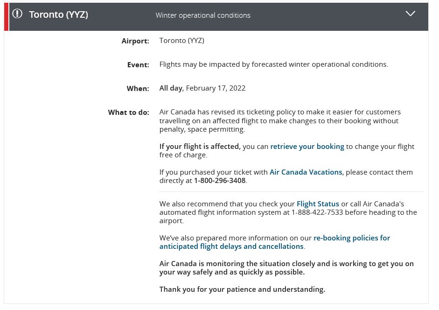Click the bold "If your flight is affected," text
This screenshot has width=439, height=310.
coord(200,147)
